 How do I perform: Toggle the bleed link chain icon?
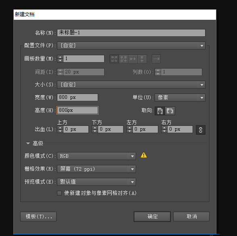201,130
